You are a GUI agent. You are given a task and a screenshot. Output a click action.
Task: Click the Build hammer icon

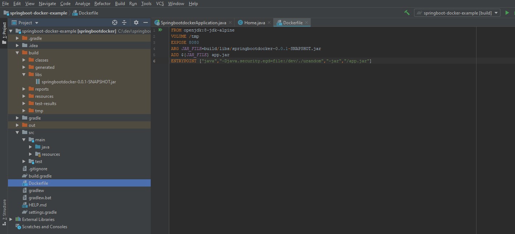click(x=406, y=12)
